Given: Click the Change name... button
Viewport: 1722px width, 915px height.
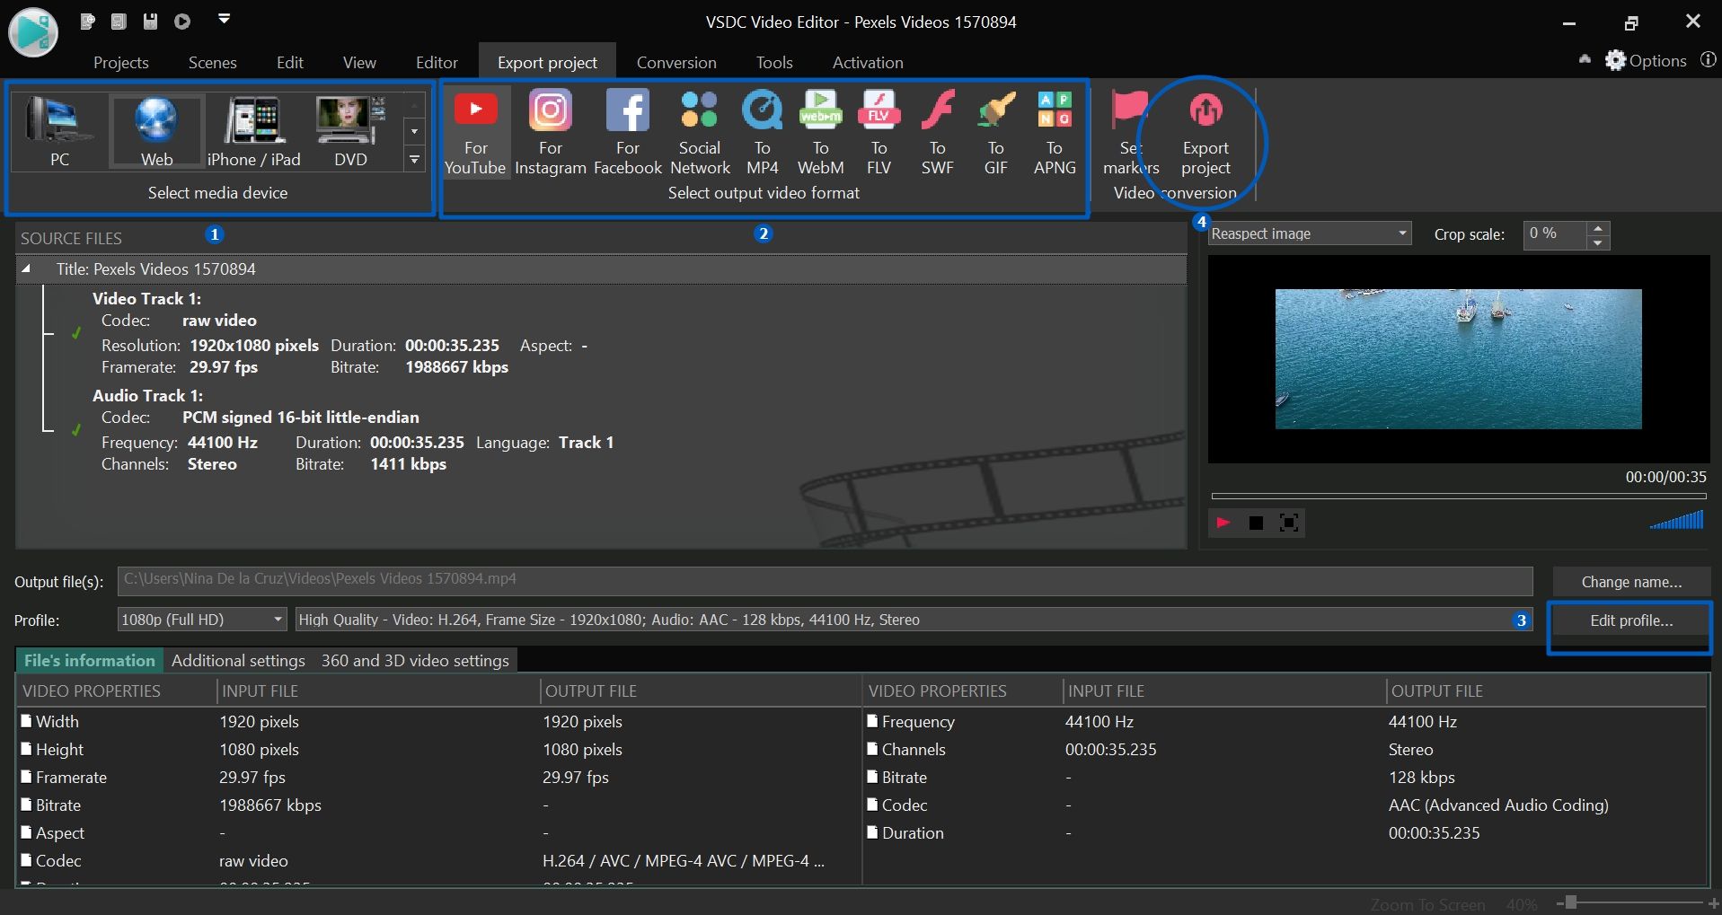Looking at the screenshot, I should (x=1631, y=582).
